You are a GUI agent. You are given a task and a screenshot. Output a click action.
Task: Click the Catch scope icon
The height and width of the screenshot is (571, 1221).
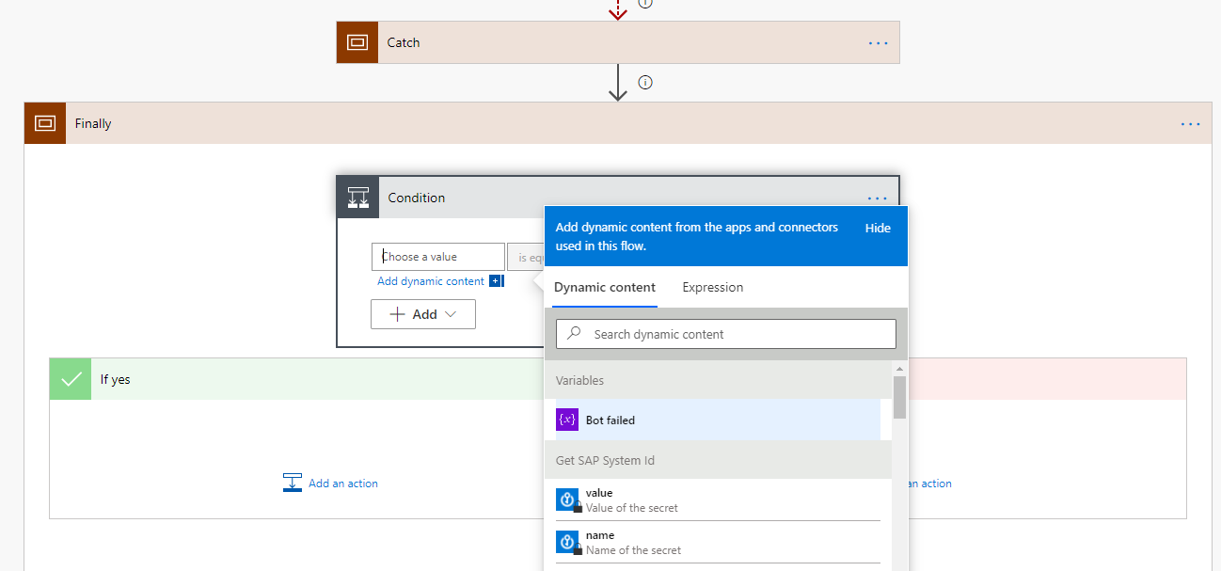click(x=357, y=41)
